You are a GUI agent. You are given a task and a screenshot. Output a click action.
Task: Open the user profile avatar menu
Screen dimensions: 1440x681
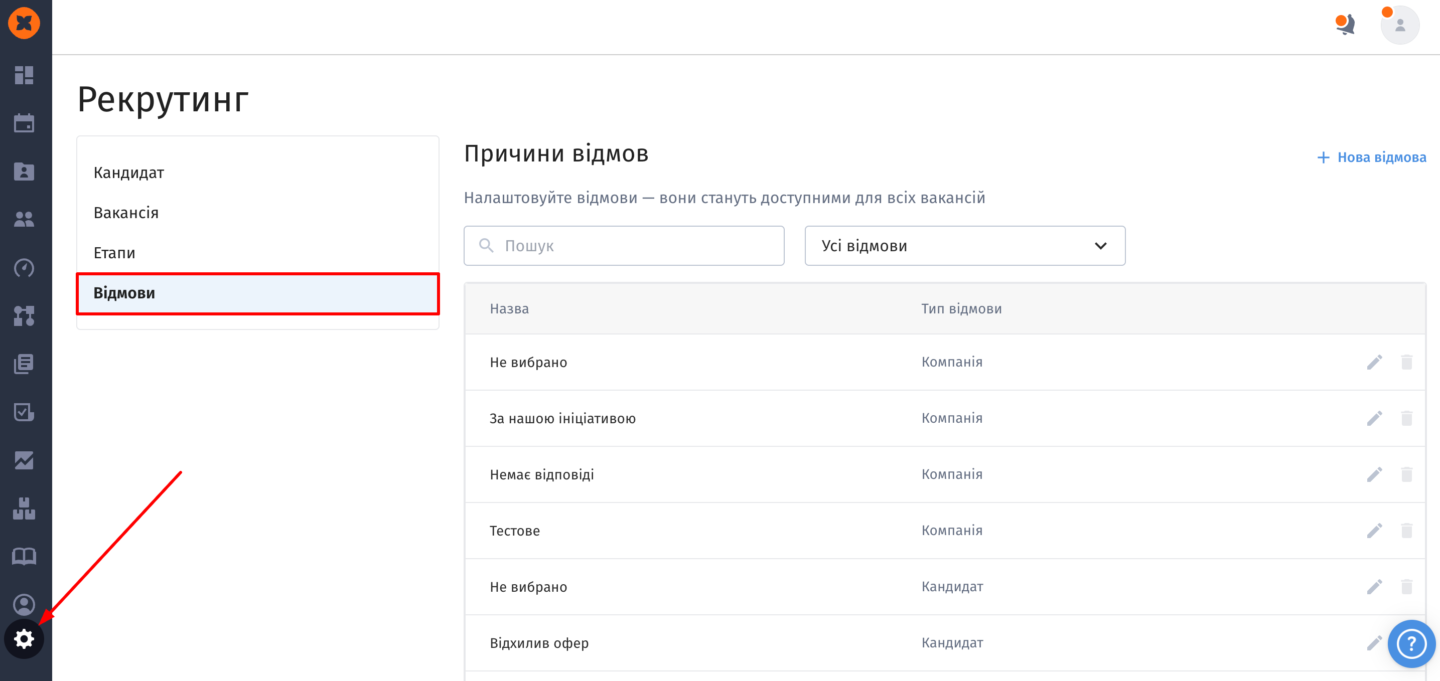pyautogui.click(x=1399, y=25)
